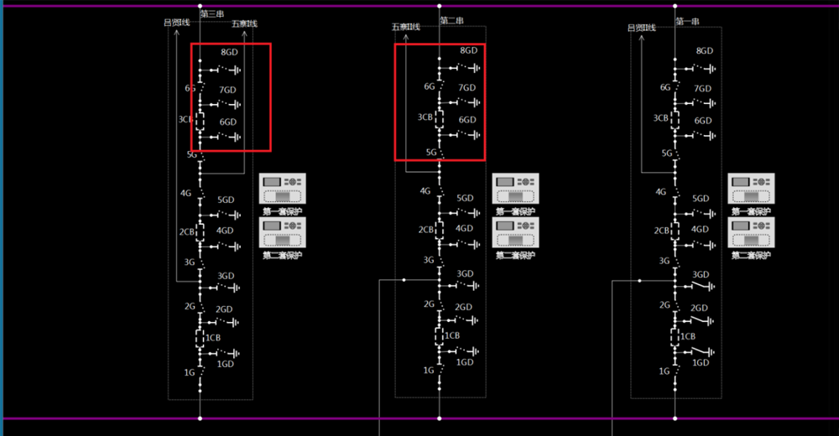Screen dimensions: 839x436
Task: Select the 五寨Ⅱ线 line label in 第二串
Action: (406, 28)
